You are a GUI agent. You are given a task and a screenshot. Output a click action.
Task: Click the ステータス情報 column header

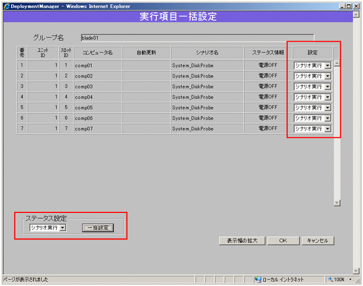point(268,53)
